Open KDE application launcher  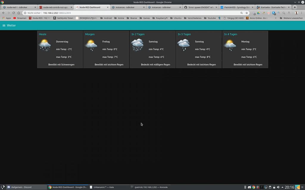point(3,187)
